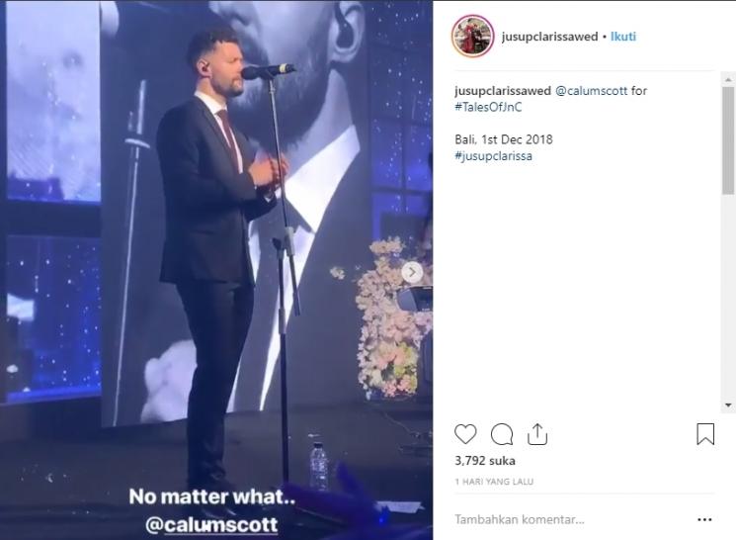The height and width of the screenshot is (540, 736).
Task: Save the post with the bookmark icon
Action: pos(705,434)
